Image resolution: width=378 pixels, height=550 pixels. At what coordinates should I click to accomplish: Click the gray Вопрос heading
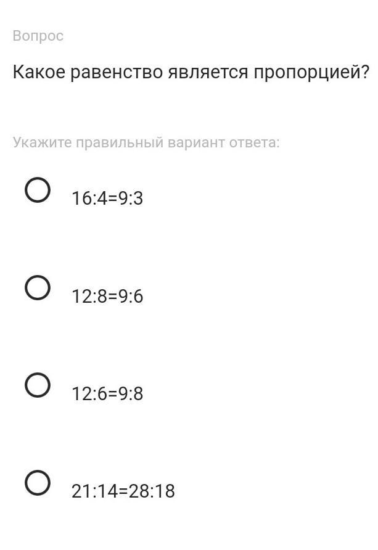[x=38, y=36]
